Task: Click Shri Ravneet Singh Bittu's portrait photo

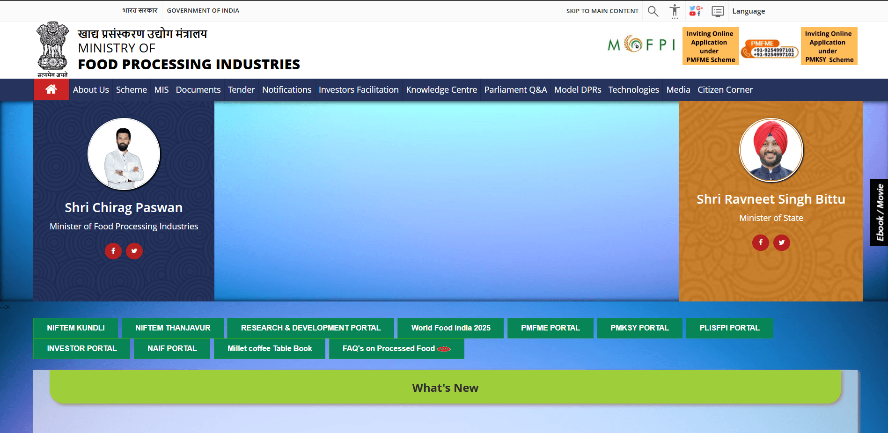Action: coord(771,150)
